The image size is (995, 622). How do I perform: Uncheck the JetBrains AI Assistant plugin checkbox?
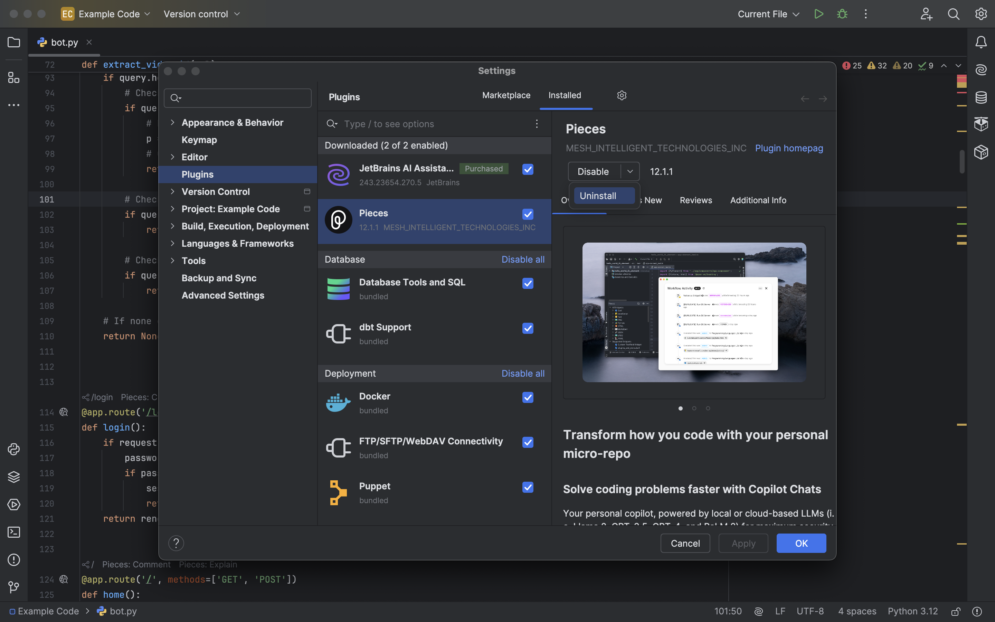528,169
